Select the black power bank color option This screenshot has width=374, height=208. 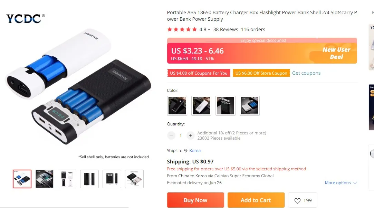177,106
